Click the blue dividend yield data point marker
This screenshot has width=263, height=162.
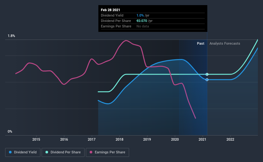pos(207,80)
